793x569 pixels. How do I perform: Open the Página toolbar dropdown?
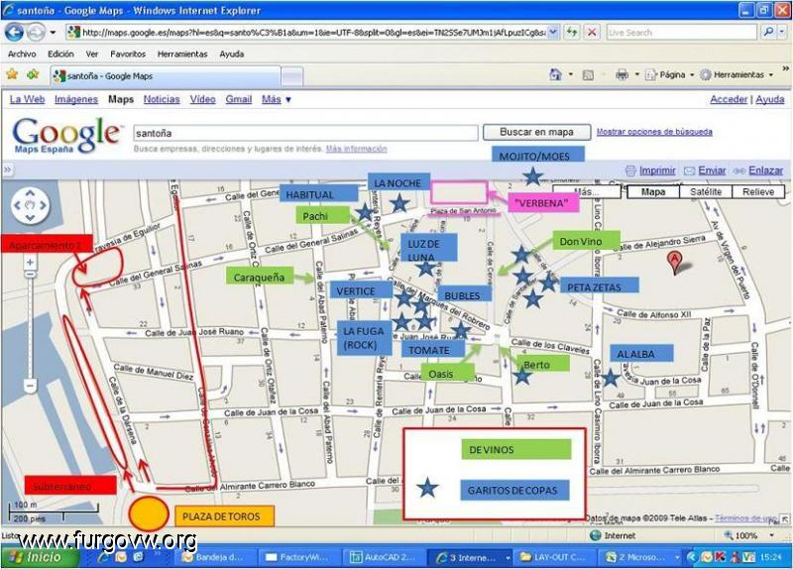[x=670, y=75]
